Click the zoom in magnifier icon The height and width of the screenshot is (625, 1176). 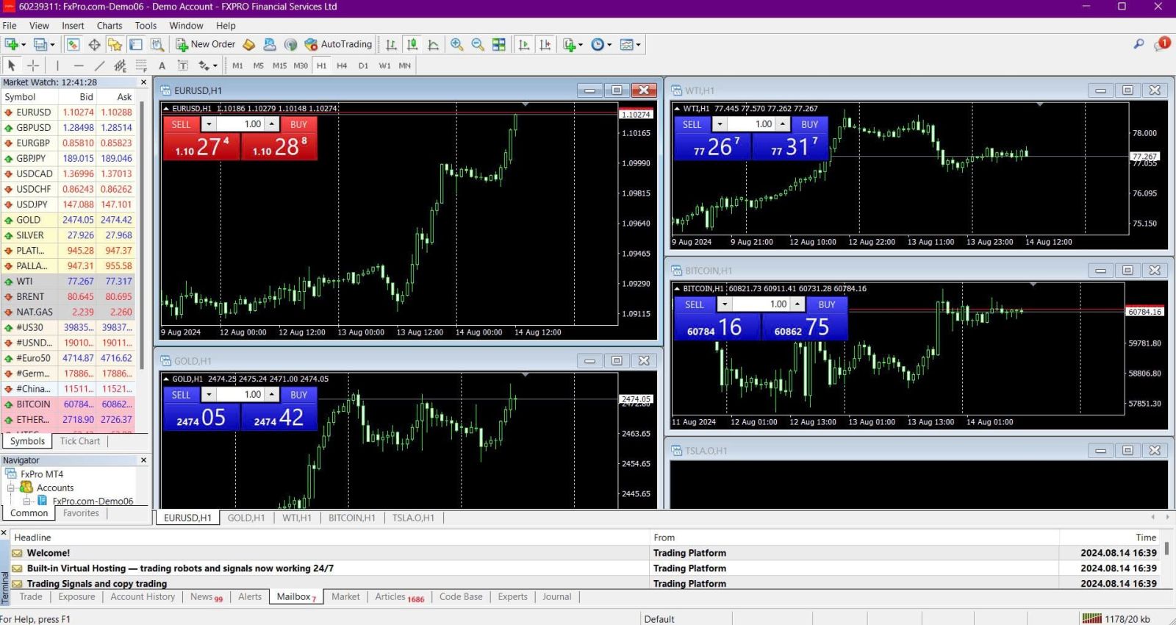point(457,44)
